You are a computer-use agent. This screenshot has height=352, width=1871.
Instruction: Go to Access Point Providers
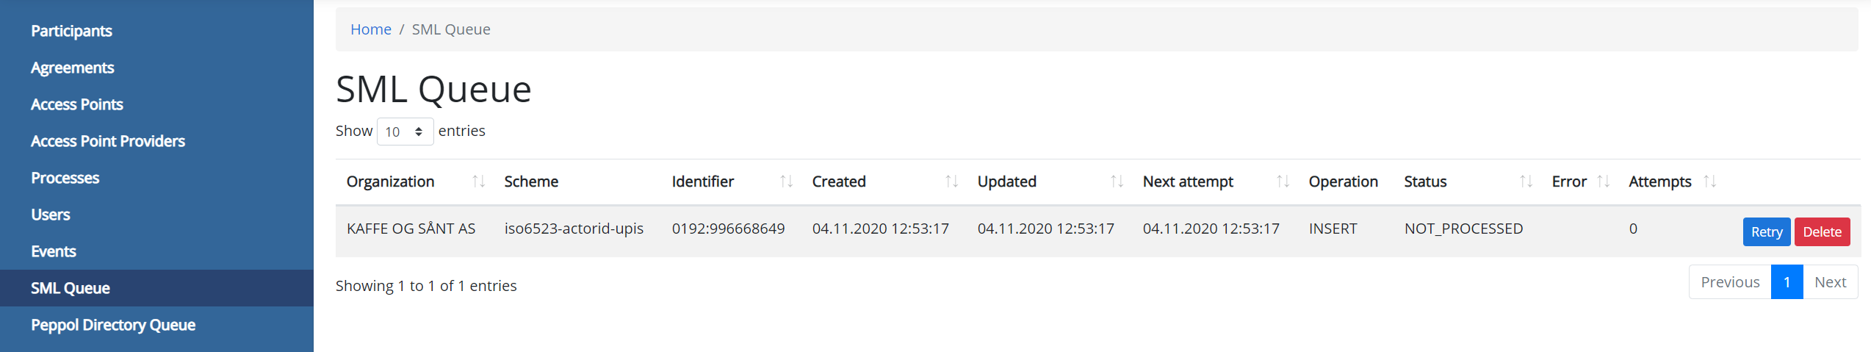[108, 141]
